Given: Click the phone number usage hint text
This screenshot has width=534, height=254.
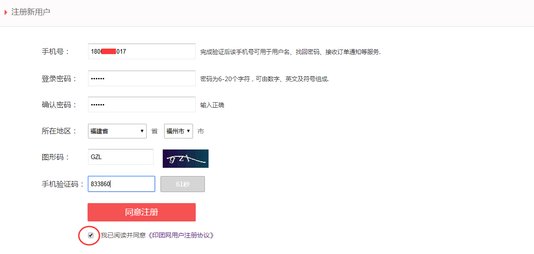Looking at the screenshot, I should (x=290, y=52).
